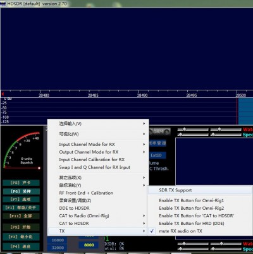
Task: Click the 频率管理 frequency manager button
Action: pyautogui.click(x=157, y=143)
